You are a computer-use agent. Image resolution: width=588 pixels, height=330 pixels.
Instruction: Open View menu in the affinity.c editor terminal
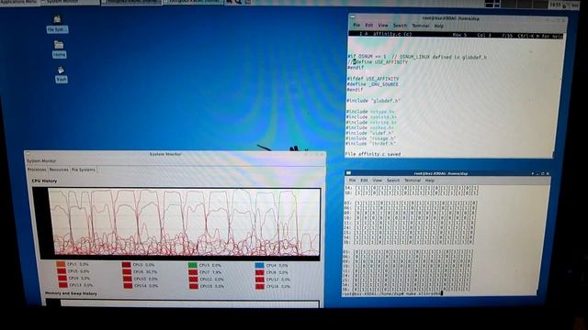pyautogui.click(x=383, y=26)
